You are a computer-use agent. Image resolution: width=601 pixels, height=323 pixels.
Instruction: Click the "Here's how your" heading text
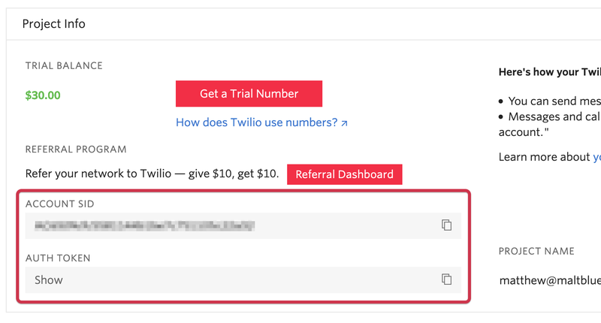pos(549,72)
